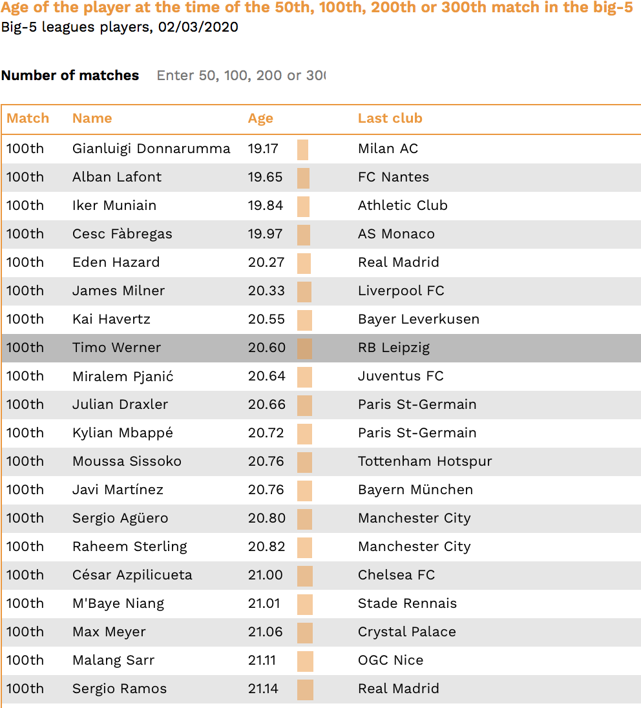Click the Number of matches label
Viewport: 641px width, 708px height.
pyautogui.click(x=70, y=75)
